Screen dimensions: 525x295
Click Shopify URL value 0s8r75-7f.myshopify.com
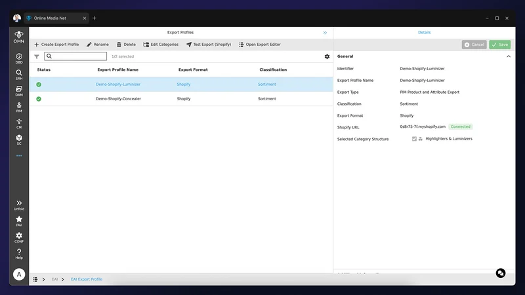(x=423, y=127)
